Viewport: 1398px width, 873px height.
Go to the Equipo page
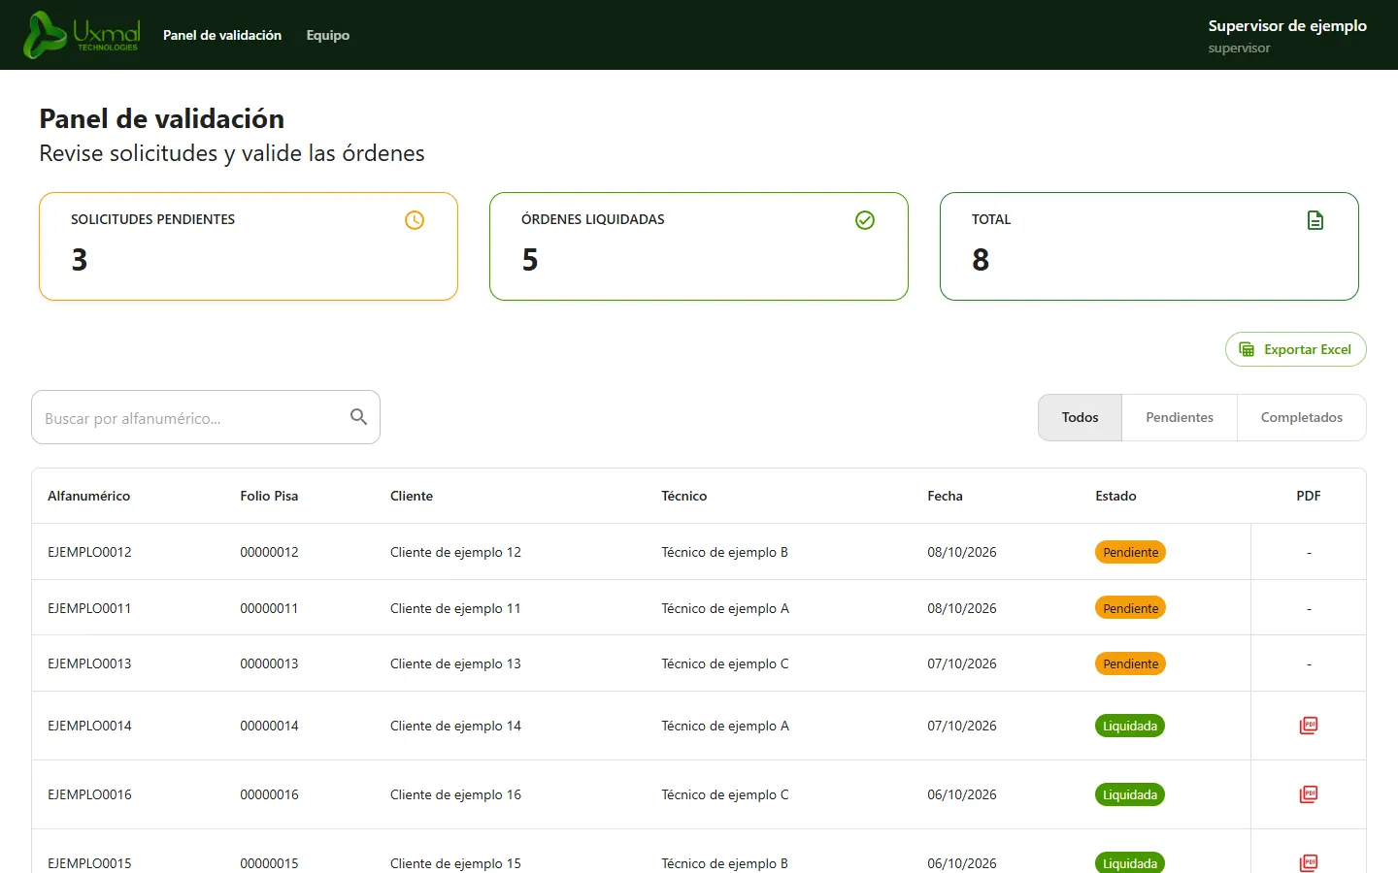(328, 35)
